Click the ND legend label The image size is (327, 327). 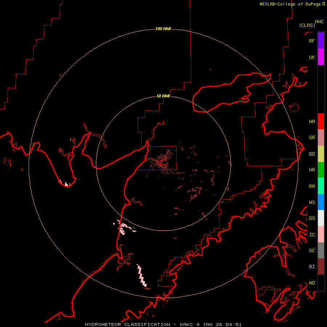pyautogui.click(x=312, y=283)
